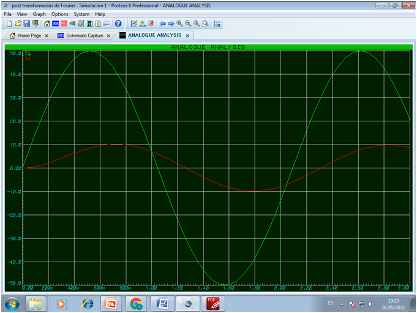Screen dimensions: 417x313
Task: Show hidden tray icons arrow
Action: [342, 304]
